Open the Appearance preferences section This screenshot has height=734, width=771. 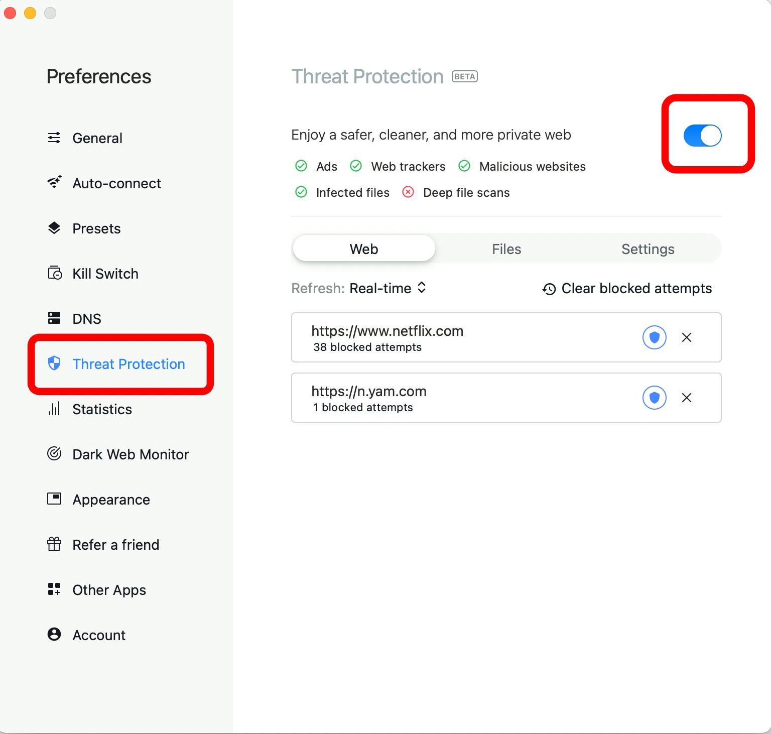(111, 500)
